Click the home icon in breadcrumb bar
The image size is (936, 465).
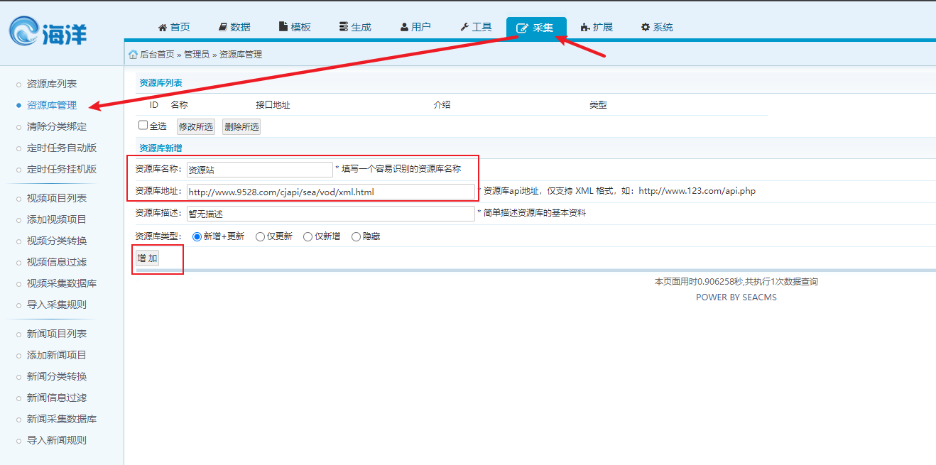pyautogui.click(x=133, y=55)
